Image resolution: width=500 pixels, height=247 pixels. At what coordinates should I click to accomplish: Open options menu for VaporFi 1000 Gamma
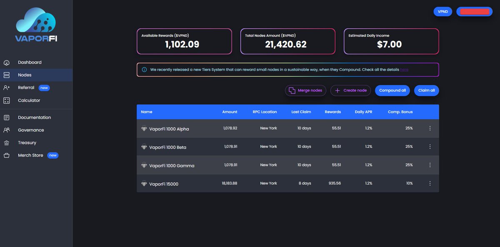430,165
